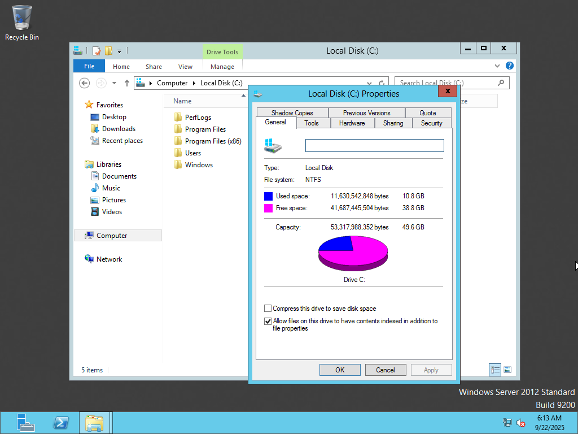Expand the ribbon with the chevron
Screen dimensions: 578x434
497,66
